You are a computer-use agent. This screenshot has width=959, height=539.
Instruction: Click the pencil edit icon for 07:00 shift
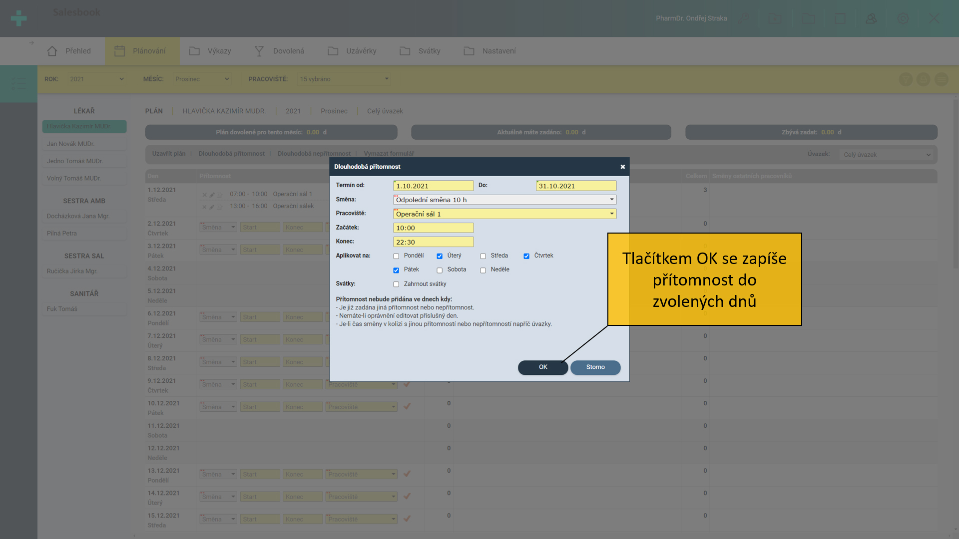click(x=212, y=195)
